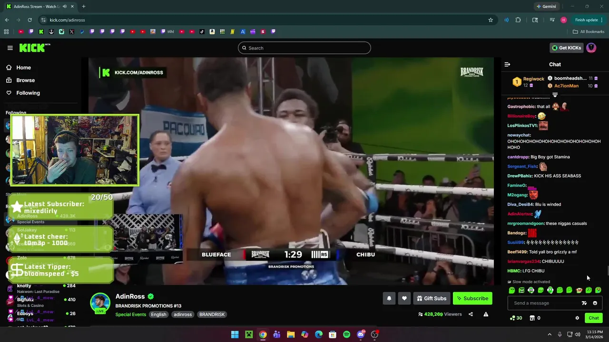
Task: Bookmark this page with star icon
Action: tap(491, 20)
